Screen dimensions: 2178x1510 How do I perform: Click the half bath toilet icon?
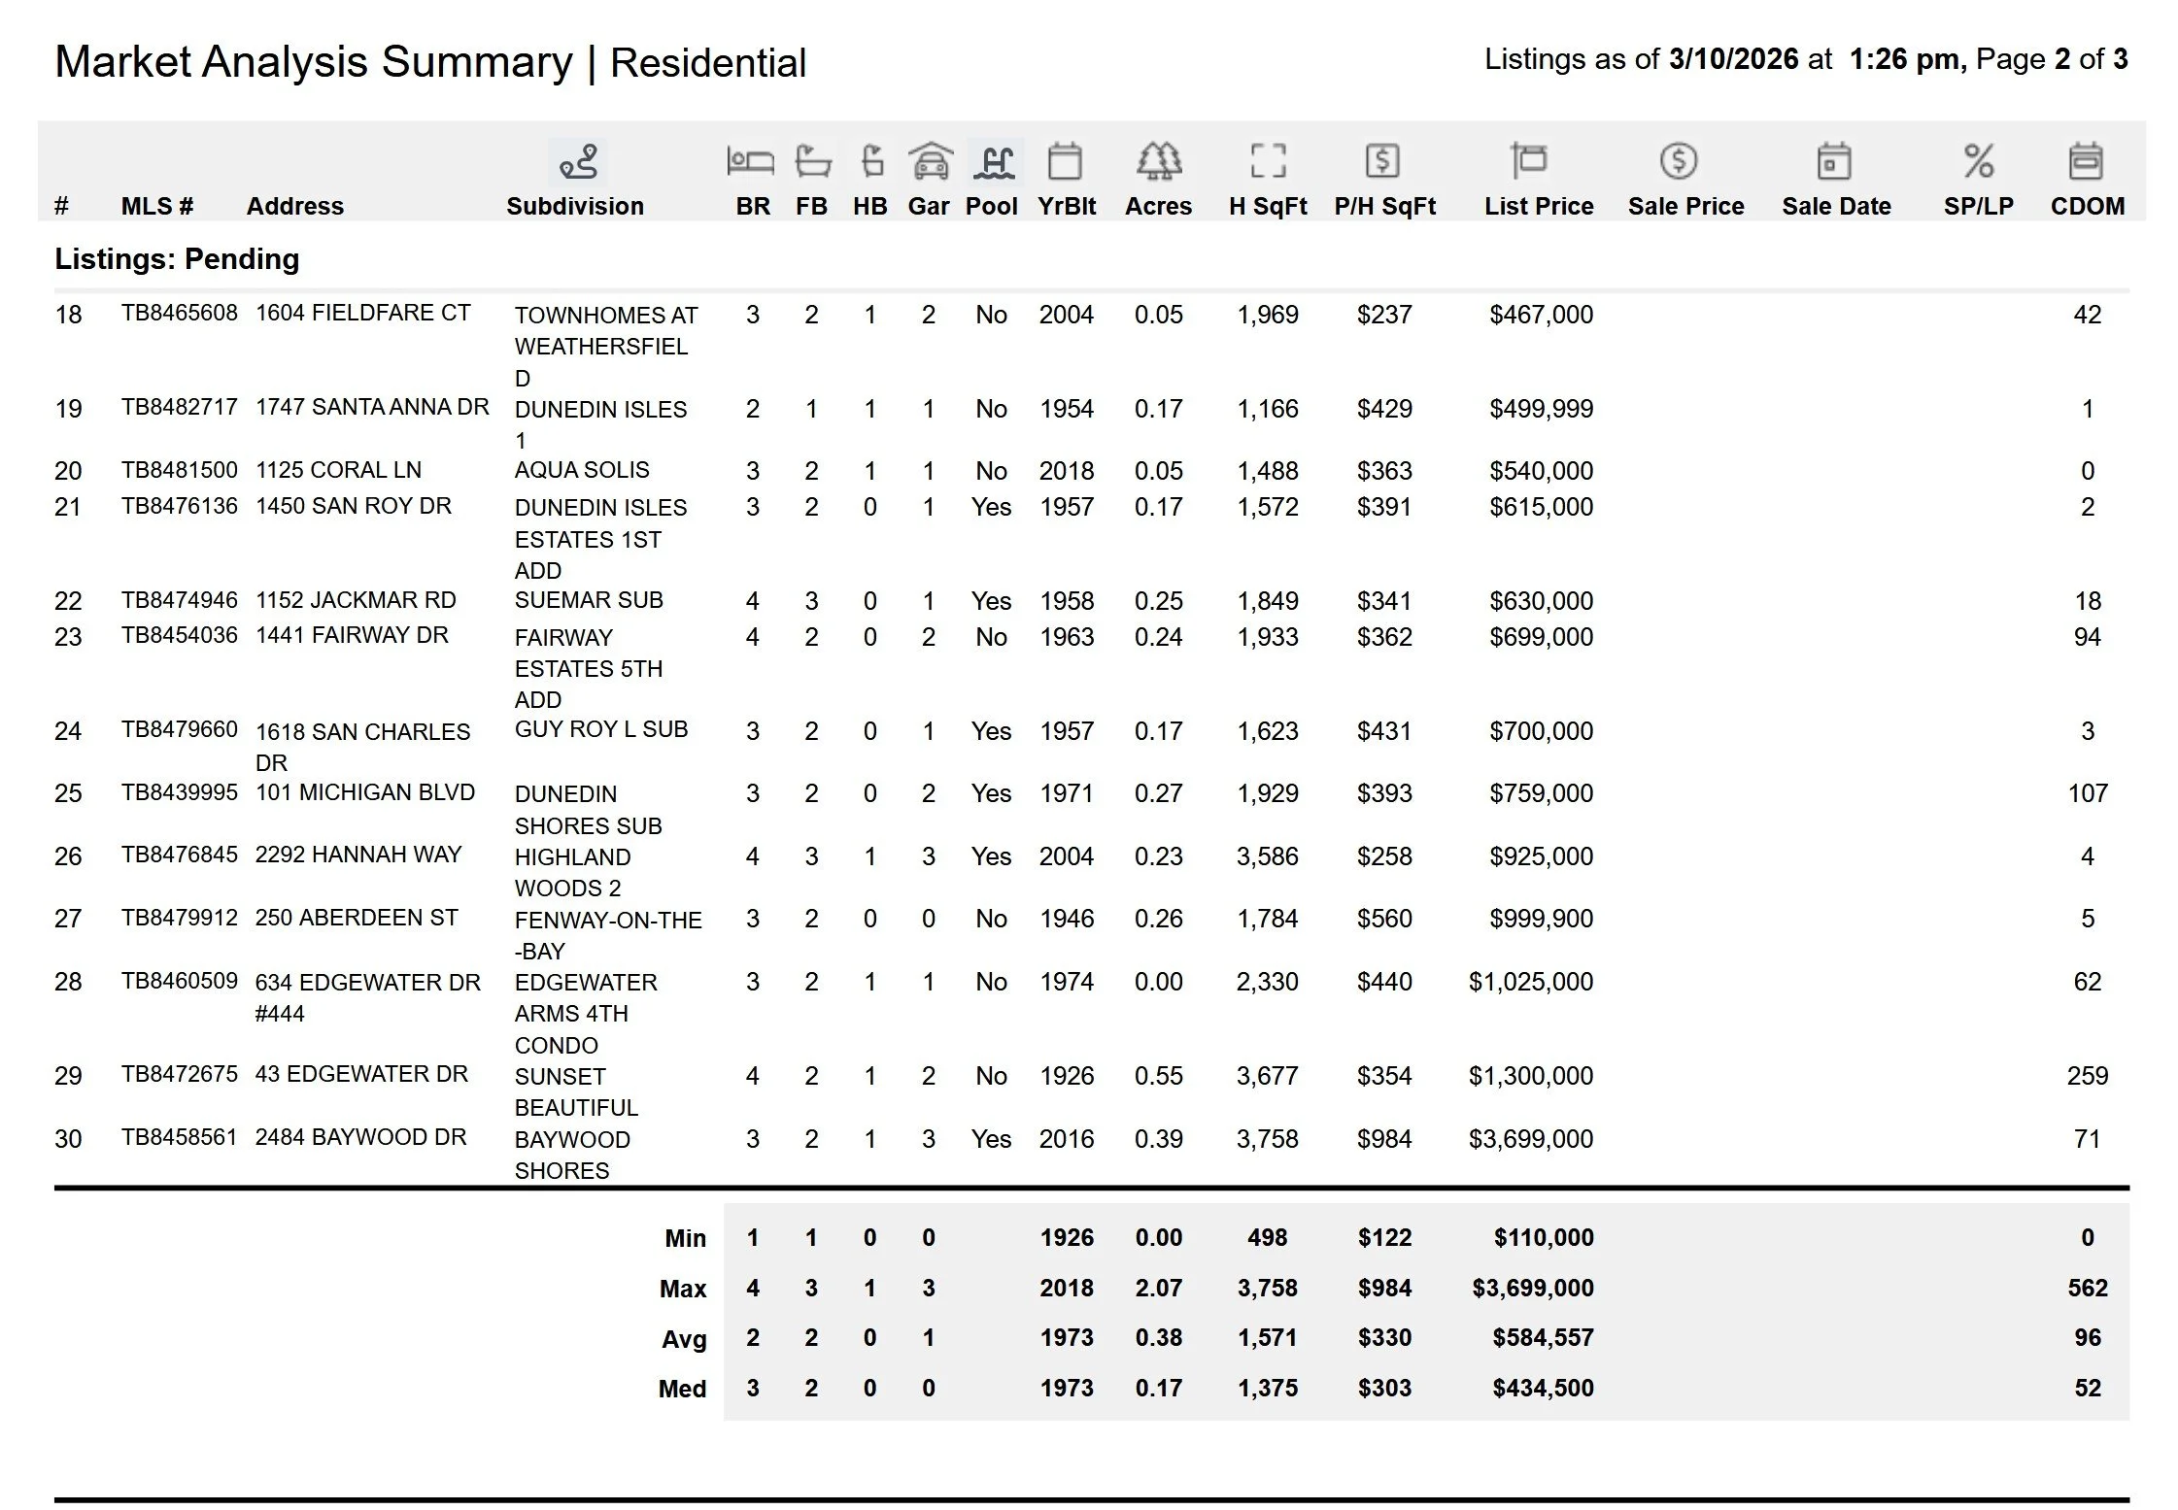click(871, 161)
